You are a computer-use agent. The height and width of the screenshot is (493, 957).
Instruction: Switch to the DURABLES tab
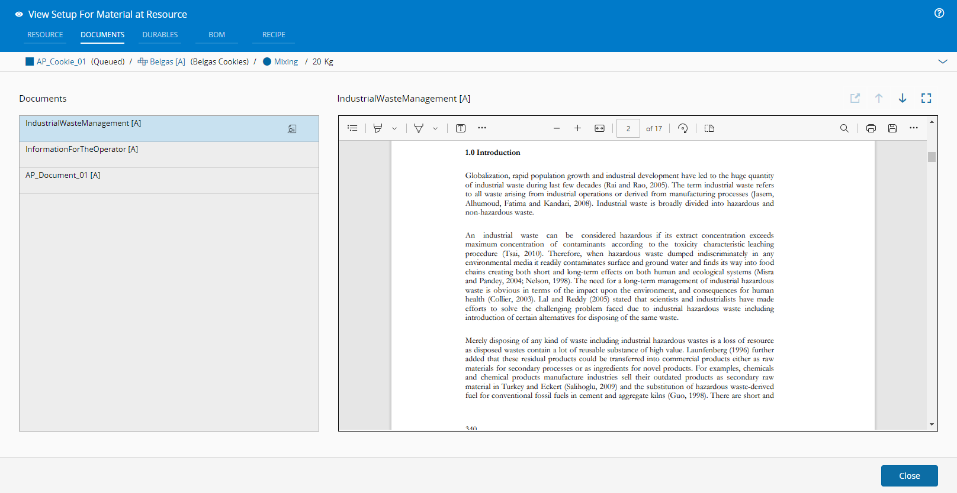tap(160, 35)
